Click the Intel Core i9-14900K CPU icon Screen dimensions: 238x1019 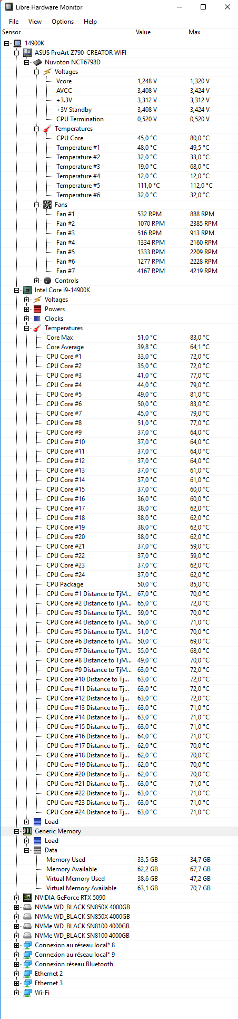tap(27, 290)
